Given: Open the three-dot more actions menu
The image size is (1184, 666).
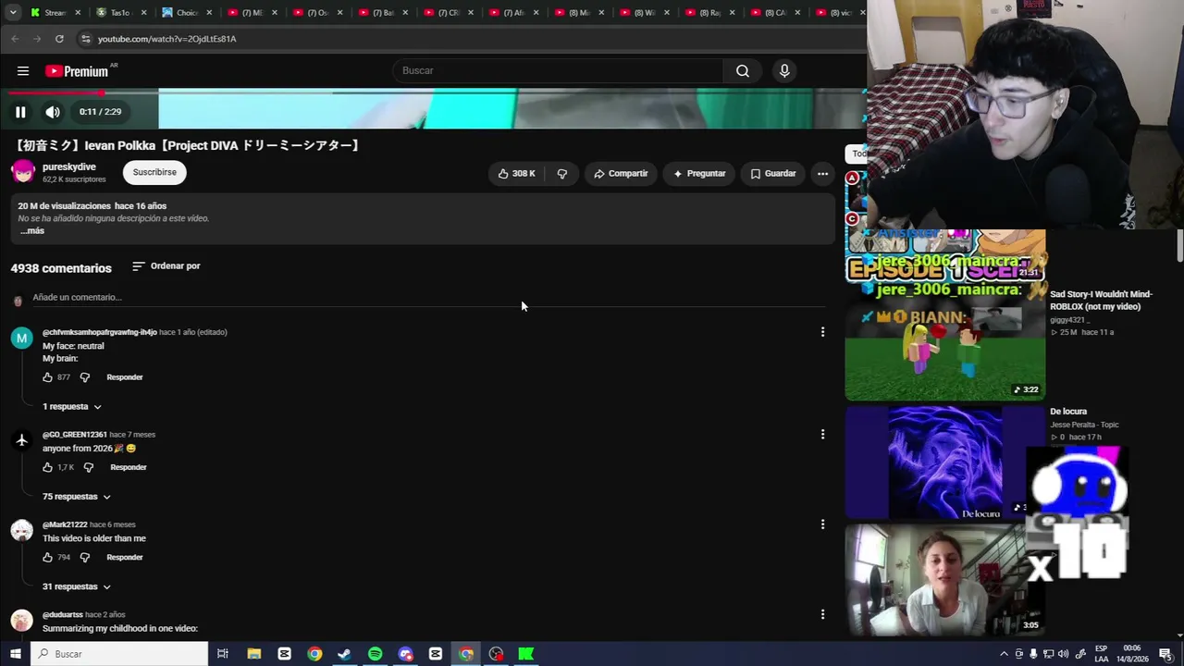Looking at the screenshot, I should [822, 173].
